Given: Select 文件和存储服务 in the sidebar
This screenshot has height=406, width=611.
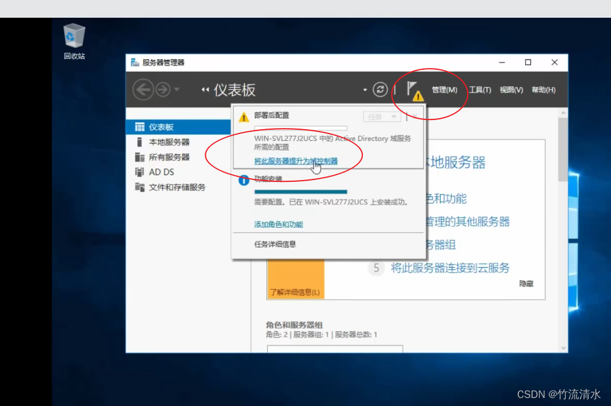Looking at the screenshot, I should point(178,187).
